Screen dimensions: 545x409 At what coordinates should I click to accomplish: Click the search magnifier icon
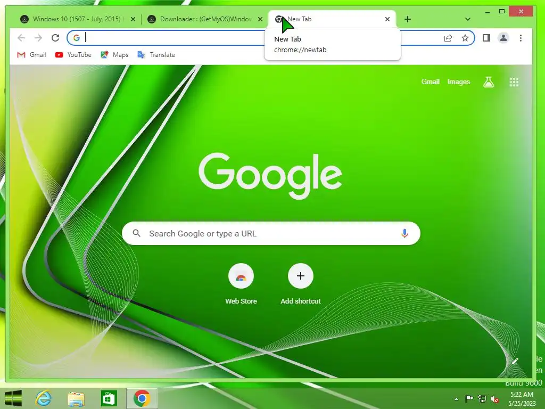click(x=137, y=233)
